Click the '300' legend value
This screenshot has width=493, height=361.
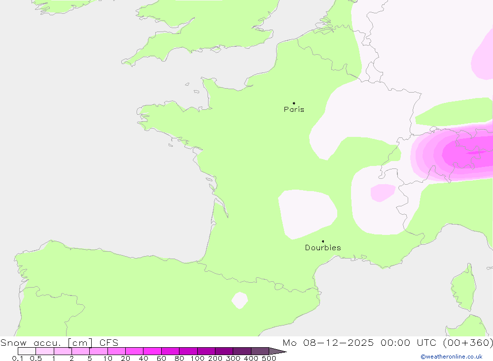(233, 358)
